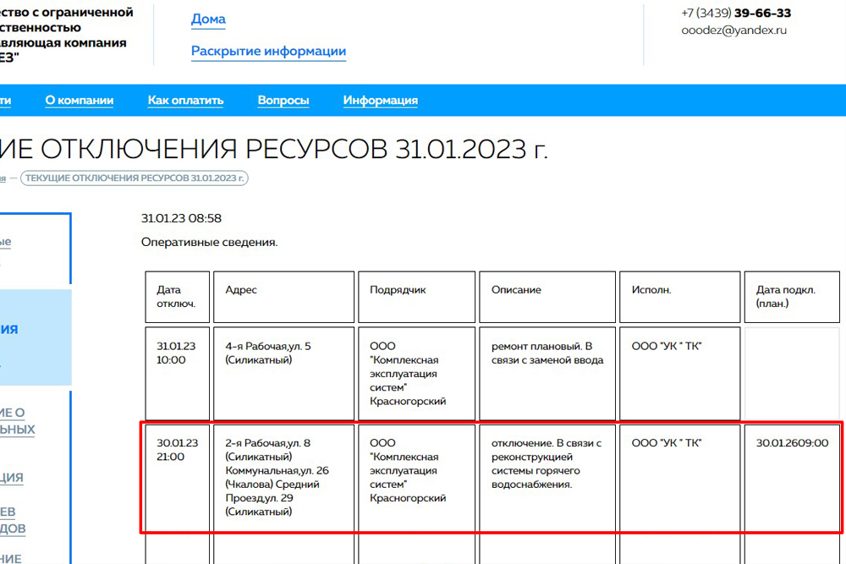Open the Как оплатить menu item

(185, 101)
